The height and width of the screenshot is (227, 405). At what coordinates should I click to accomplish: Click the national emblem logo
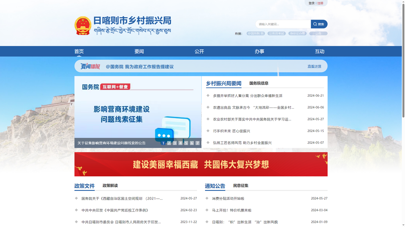(x=83, y=26)
